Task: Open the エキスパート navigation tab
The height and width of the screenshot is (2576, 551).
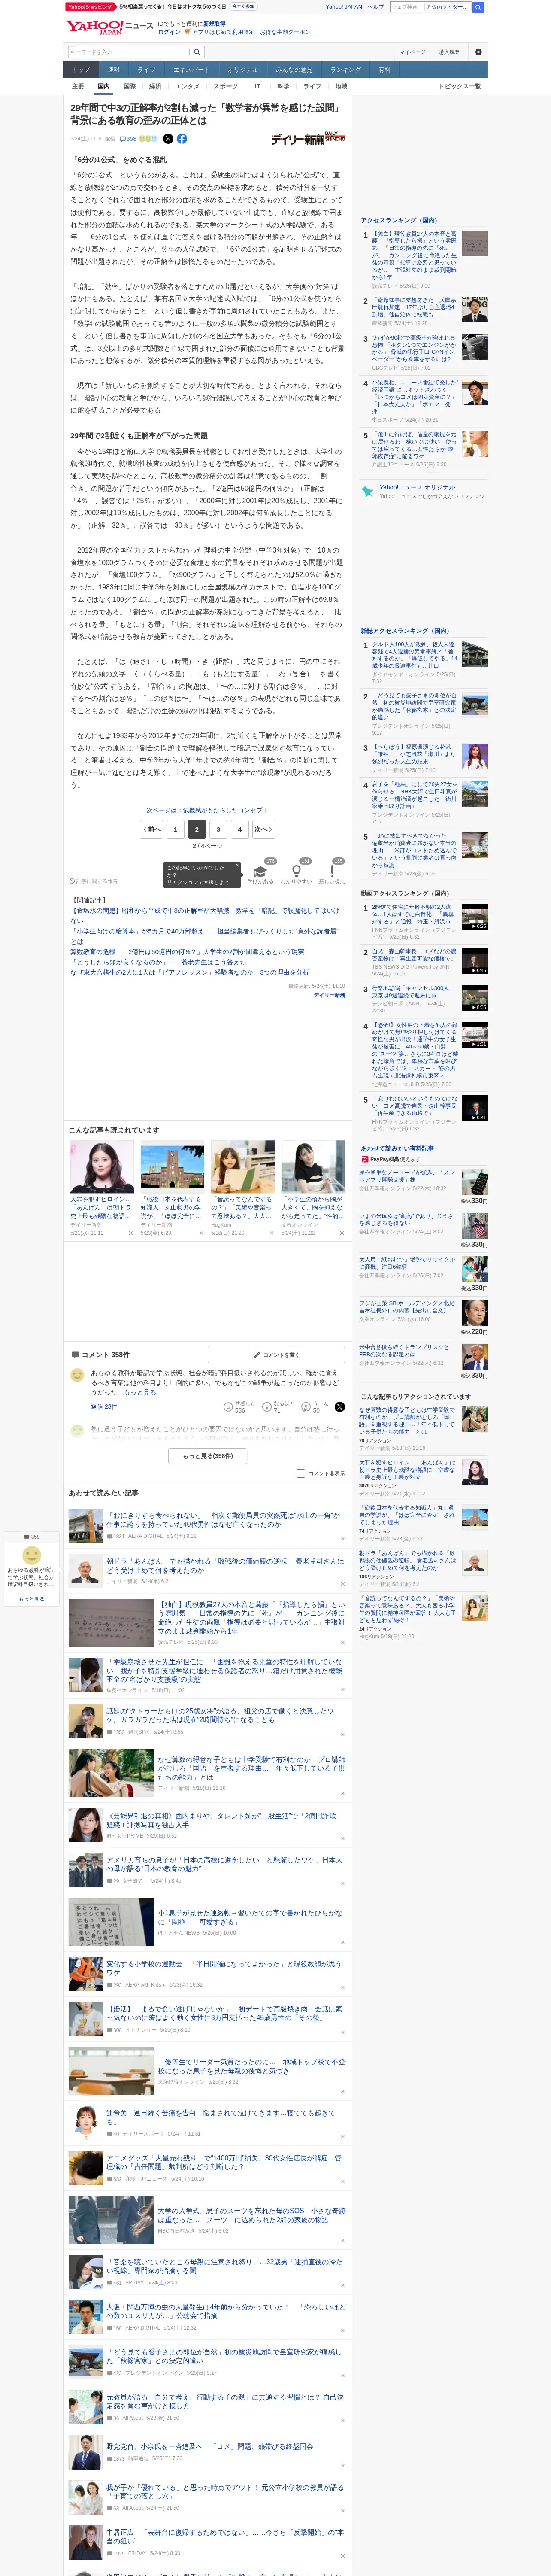Action: [x=191, y=70]
